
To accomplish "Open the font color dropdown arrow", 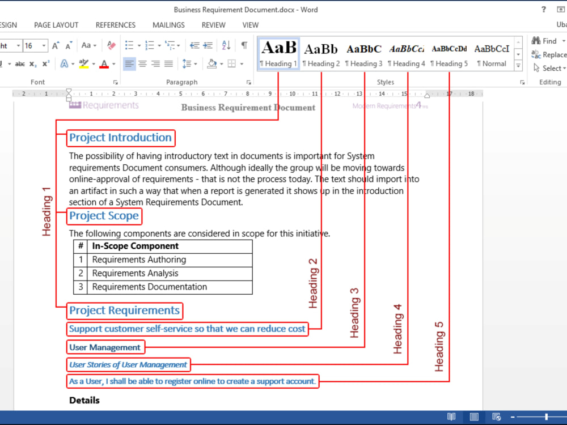I will click(113, 63).
